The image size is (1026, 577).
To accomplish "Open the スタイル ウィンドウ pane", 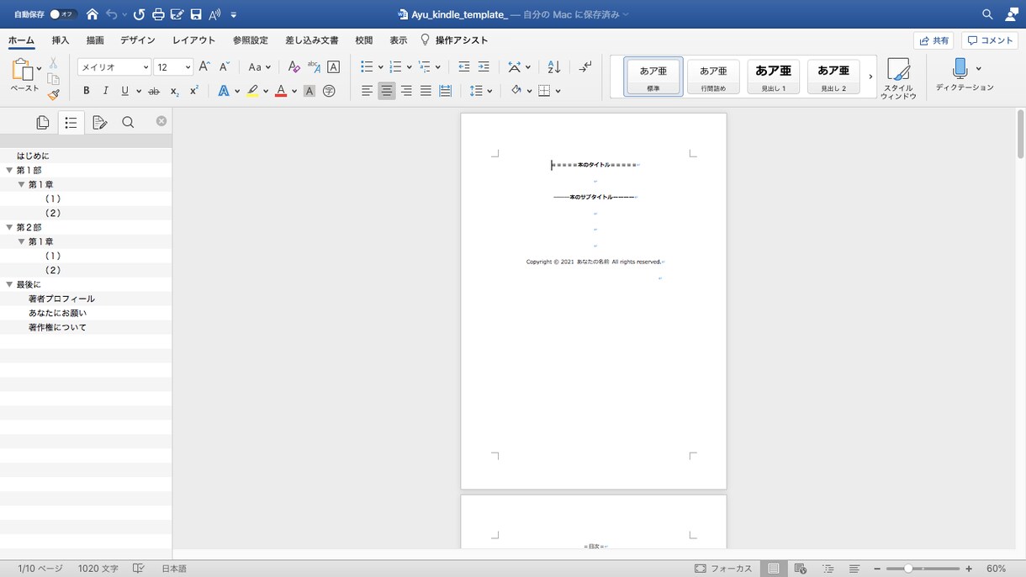I will click(x=898, y=79).
